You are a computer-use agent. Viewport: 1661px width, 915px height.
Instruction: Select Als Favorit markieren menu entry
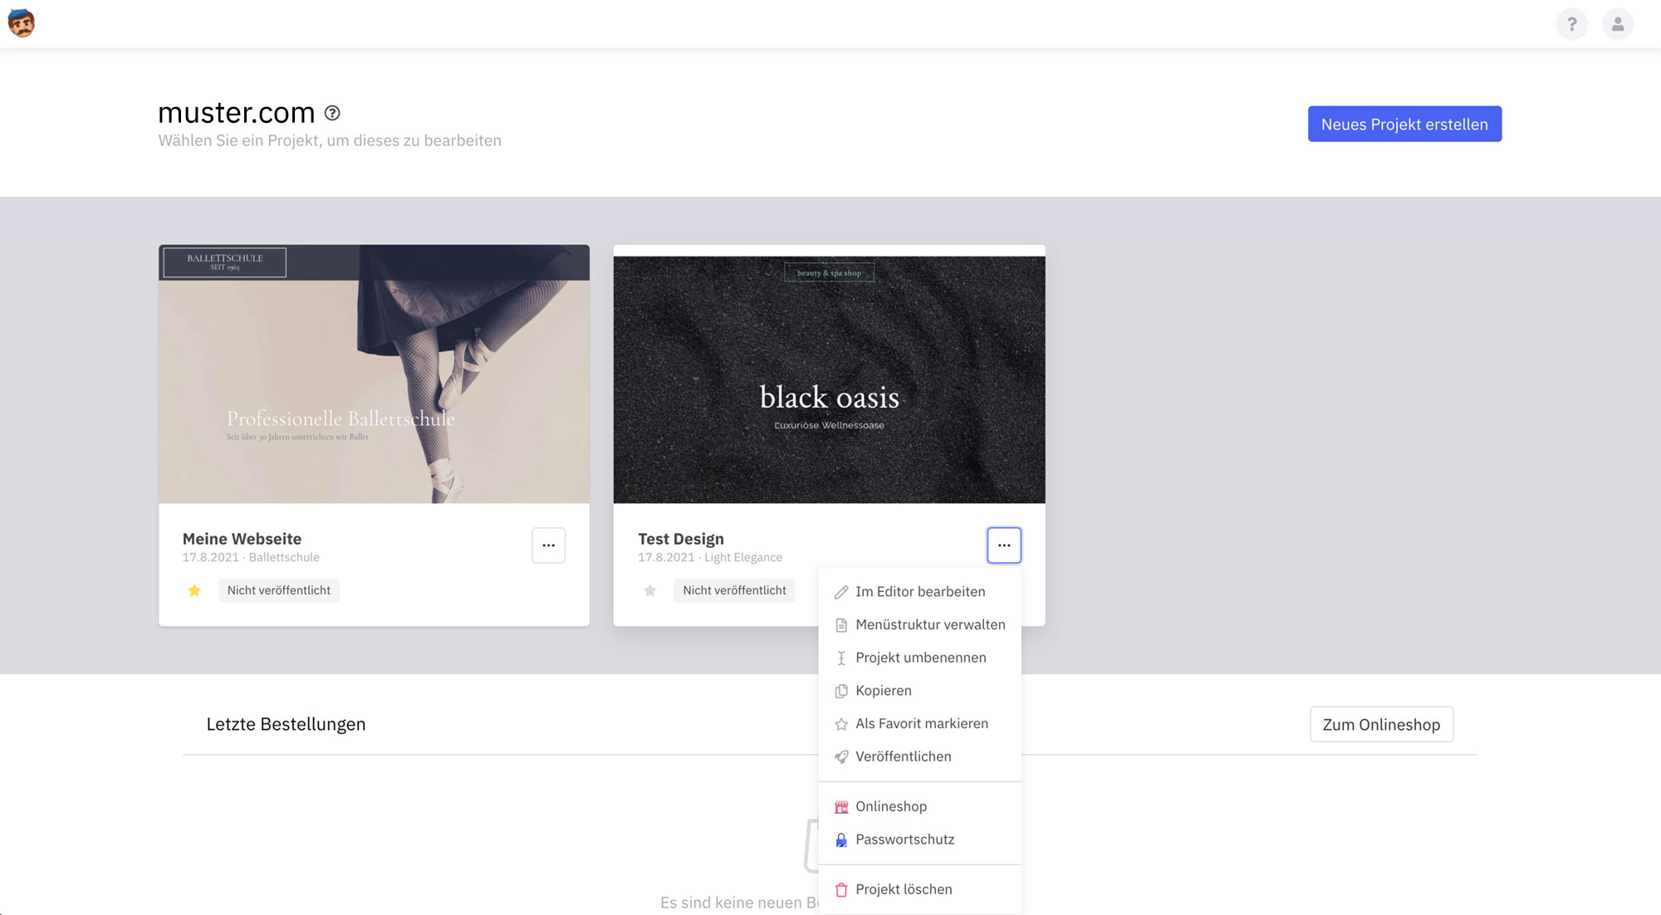[919, 724]
